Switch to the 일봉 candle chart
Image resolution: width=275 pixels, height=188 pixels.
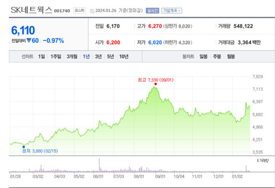click(x=203, y=57)
